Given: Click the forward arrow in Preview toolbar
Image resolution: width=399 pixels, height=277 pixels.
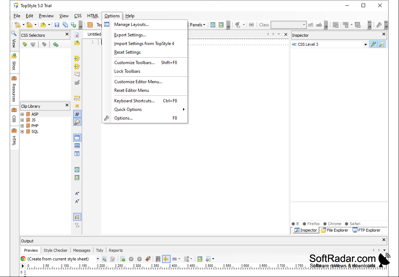Looking at the screenshot, I should coord(139,259).
